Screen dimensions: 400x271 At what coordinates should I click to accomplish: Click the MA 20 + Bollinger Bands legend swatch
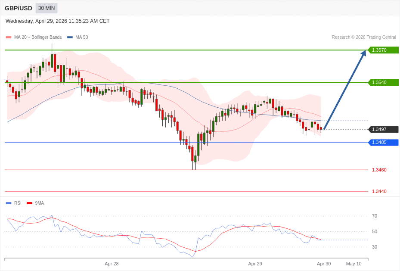click(x=9, y=37)
